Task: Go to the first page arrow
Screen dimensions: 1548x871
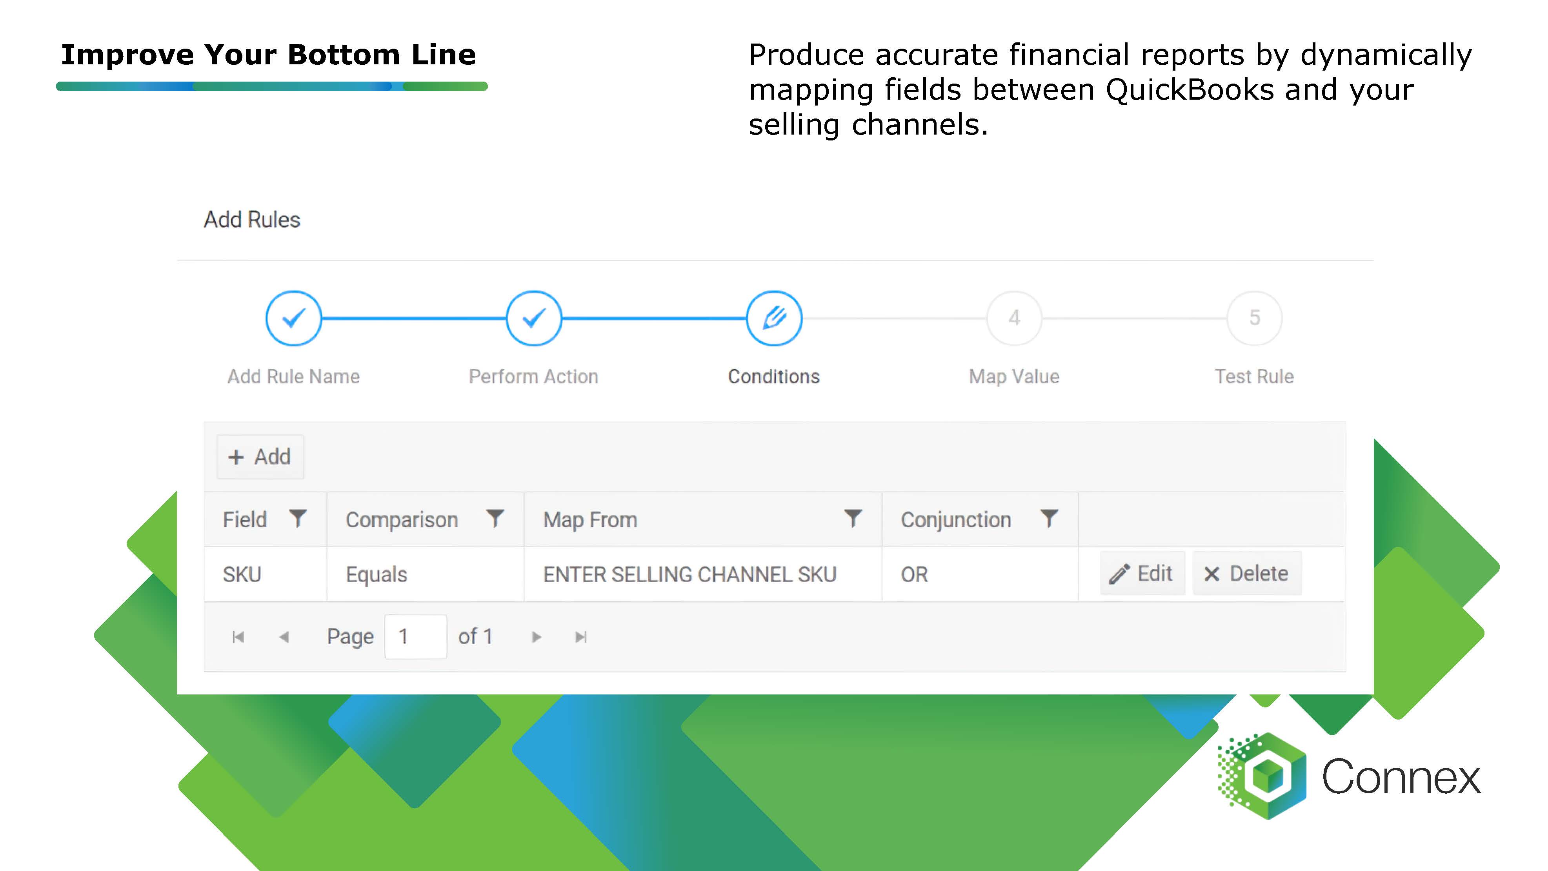Action: coord(238,636)
